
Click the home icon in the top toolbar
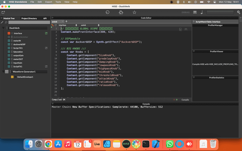tap(121, 12)
